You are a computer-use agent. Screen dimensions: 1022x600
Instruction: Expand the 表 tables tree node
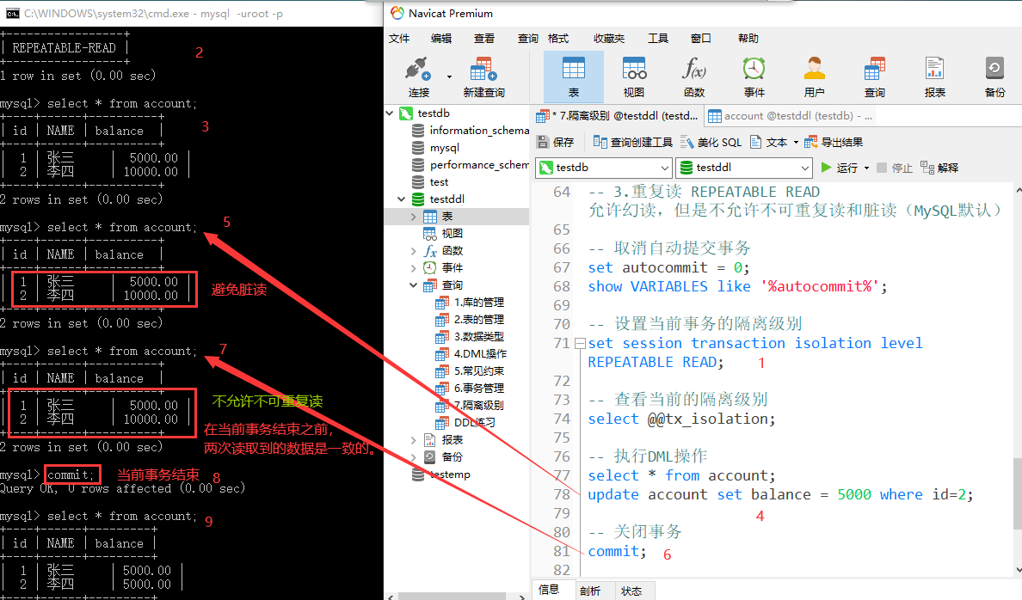[x=413, y=217]
